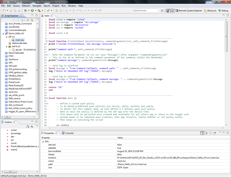Open the Search dropdown arrow

pos(51,10)
